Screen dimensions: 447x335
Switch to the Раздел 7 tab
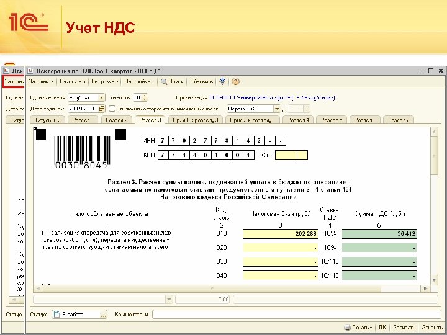pos(399,120)
